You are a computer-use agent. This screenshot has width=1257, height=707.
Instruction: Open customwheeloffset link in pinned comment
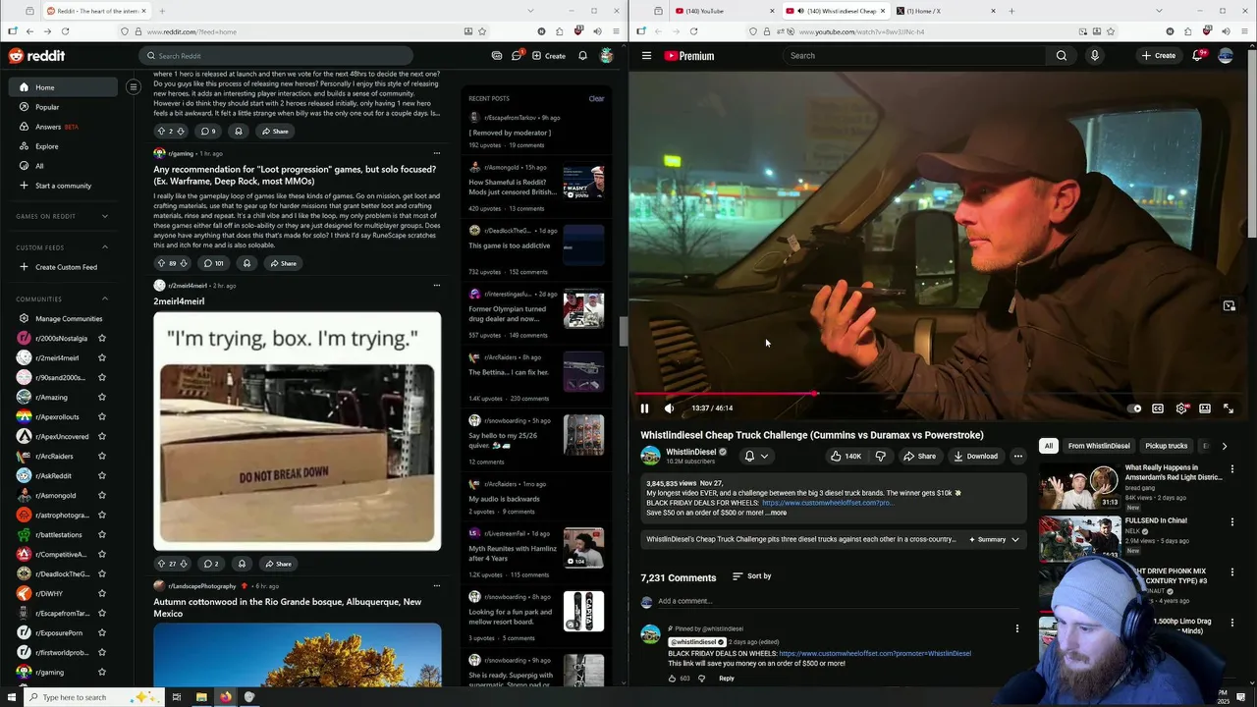pyautogui.click(x=875, y=653)
